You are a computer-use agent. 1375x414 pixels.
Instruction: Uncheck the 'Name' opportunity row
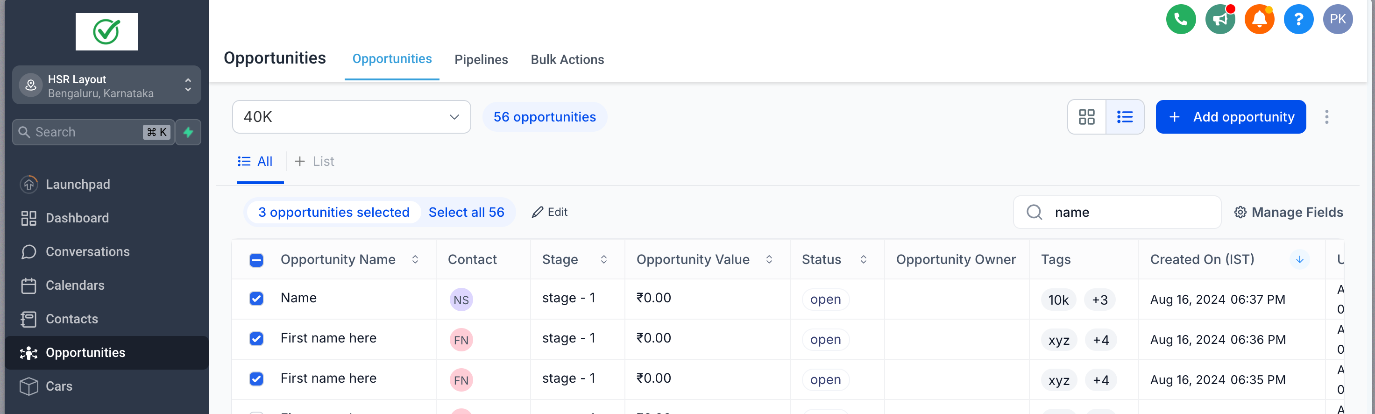(x=256, y=298)
